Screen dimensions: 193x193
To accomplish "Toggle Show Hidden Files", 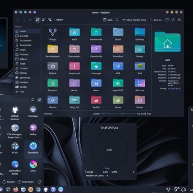I will [134, 20].
